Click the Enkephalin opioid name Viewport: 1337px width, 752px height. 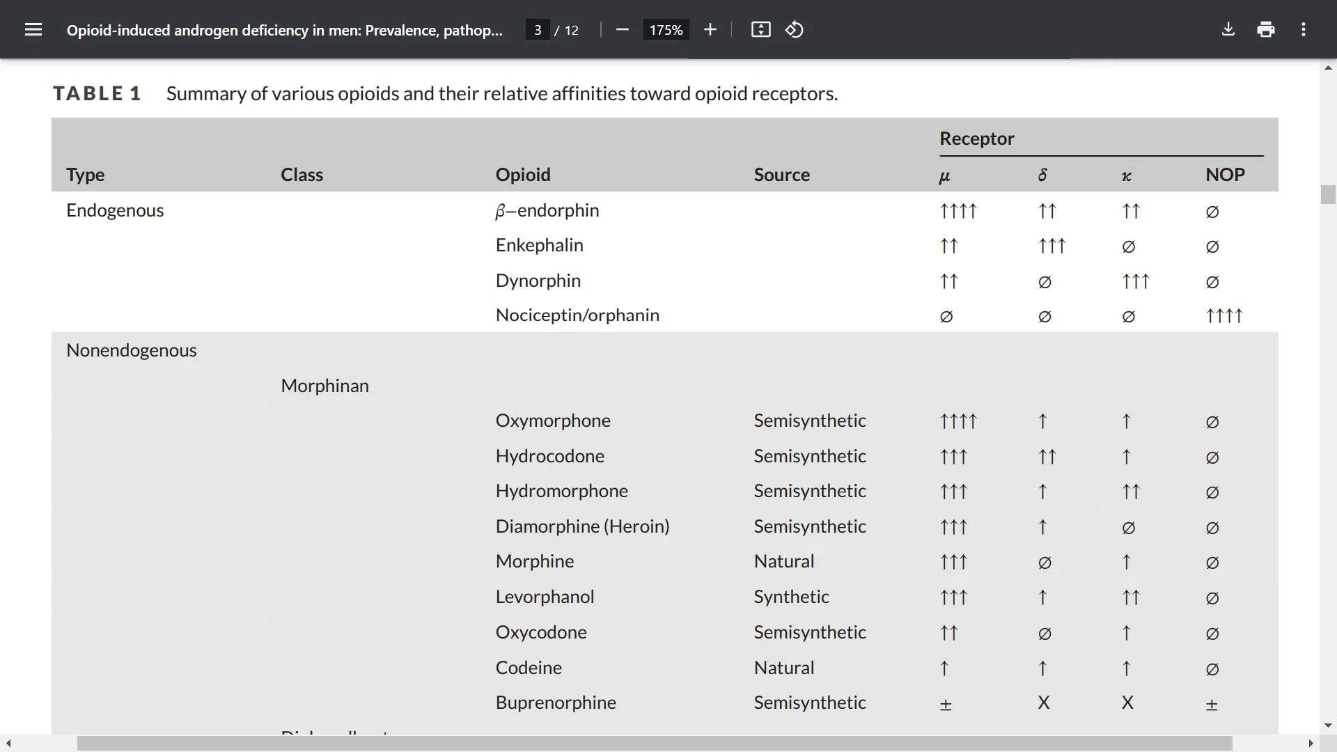(540, 245)
